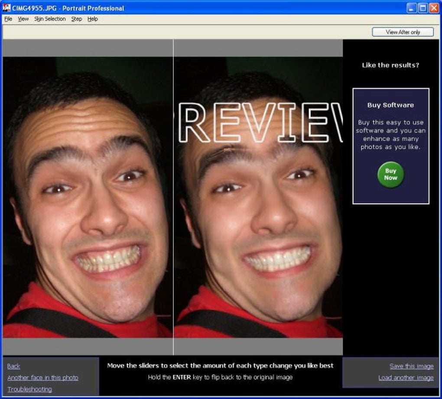Click the green Buy Now button
442x399 pixels.
click(x=390, y=175)
